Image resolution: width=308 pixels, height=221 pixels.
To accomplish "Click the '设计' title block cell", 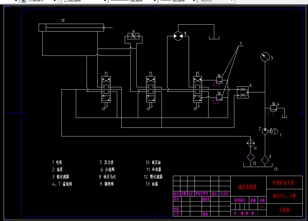I will coord(176,199).
